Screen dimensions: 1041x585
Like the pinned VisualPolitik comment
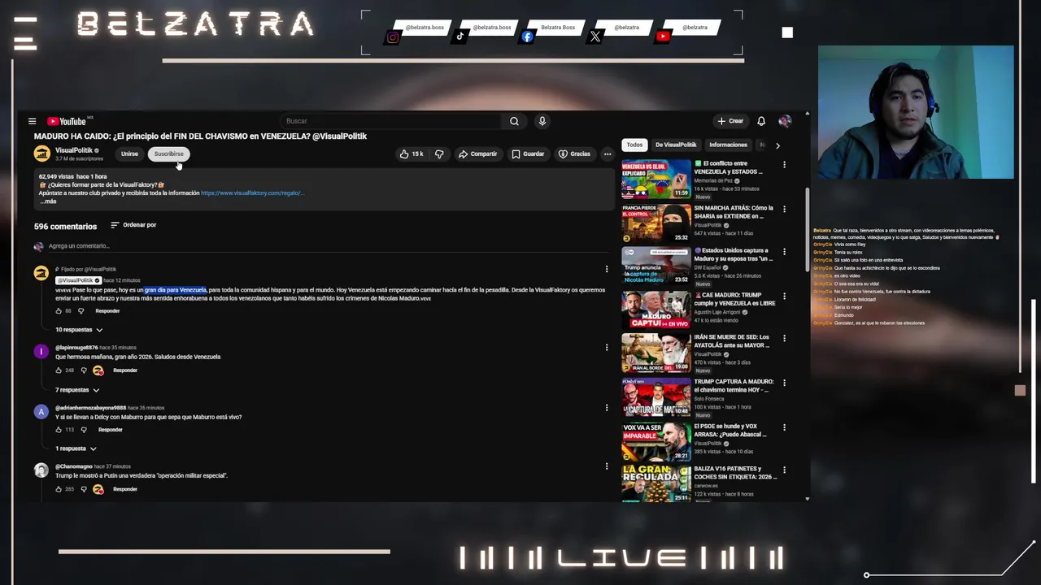pyautogui.click(x=59, y=311)
